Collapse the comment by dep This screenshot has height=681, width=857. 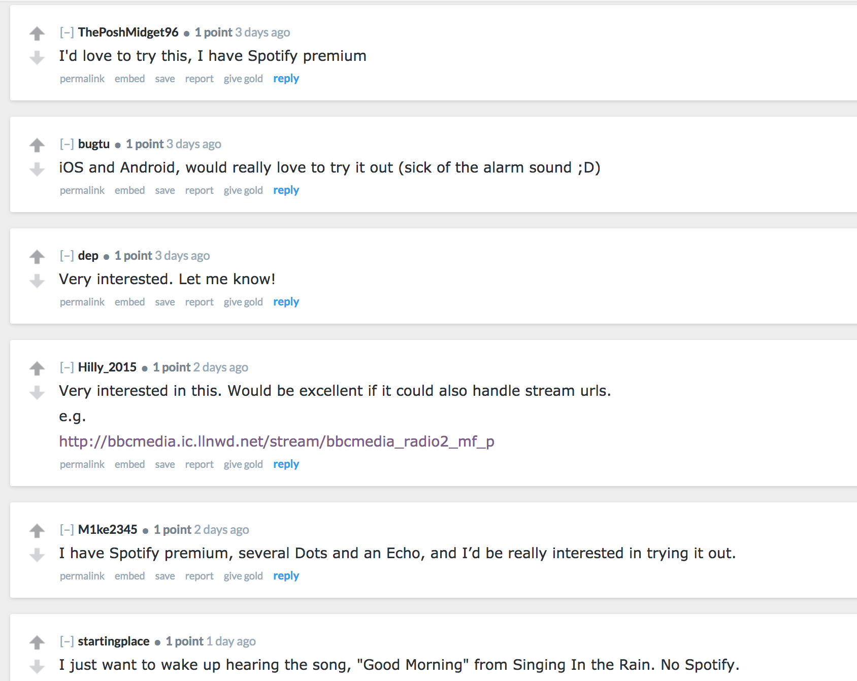67,256
